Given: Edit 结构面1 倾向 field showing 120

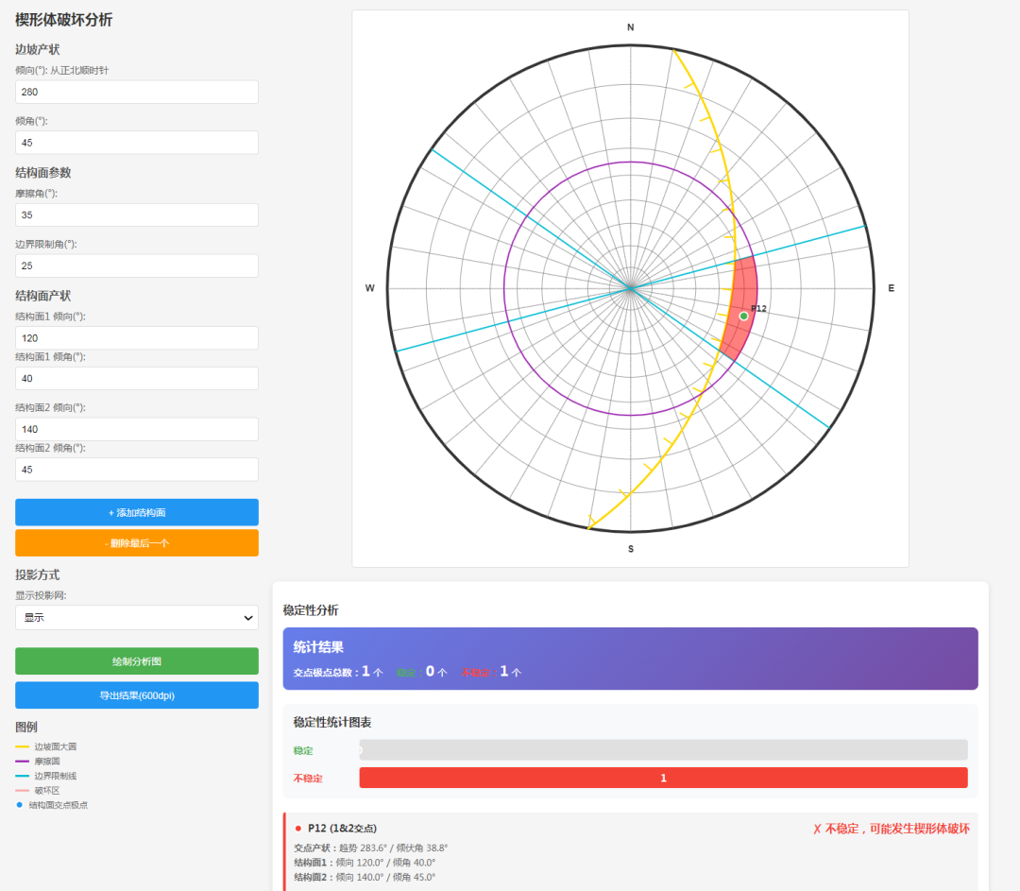Looking at the screenshot, I should pos(137,338).
